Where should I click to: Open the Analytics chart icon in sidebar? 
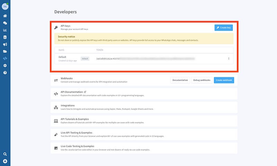point(5,30)
